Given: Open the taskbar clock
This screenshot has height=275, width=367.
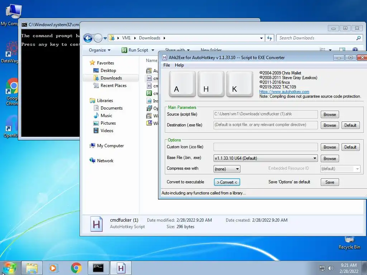Looking at the screenshot, I should coord(349,268).
